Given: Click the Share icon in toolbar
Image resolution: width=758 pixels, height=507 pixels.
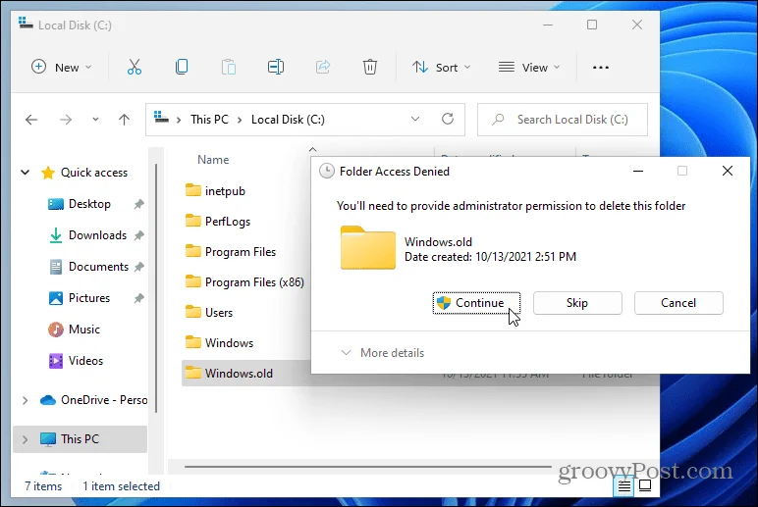Looking at the screenshot, I should click(323, 67).
